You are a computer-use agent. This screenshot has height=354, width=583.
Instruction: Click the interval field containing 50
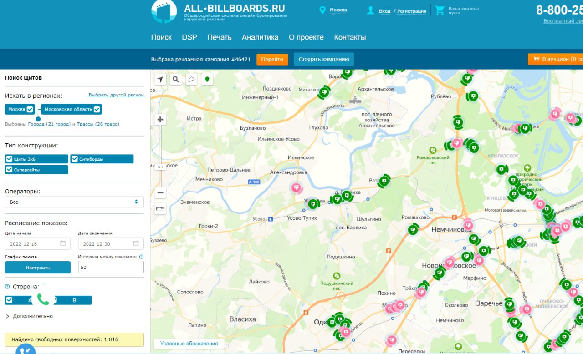(111, 267)
